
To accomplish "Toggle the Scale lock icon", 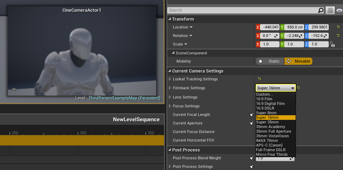I will coord(332,44).
